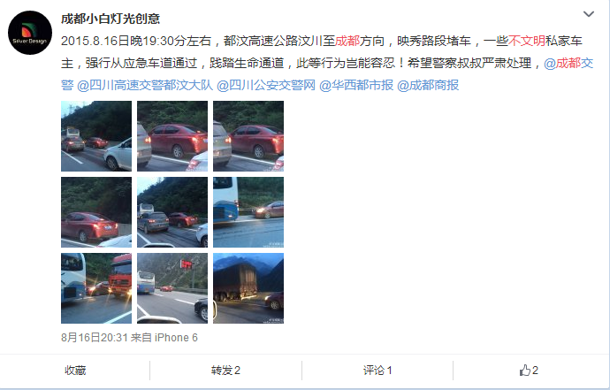
Task: View bottom-left red truck photo
Action: (x=96, y=288)
